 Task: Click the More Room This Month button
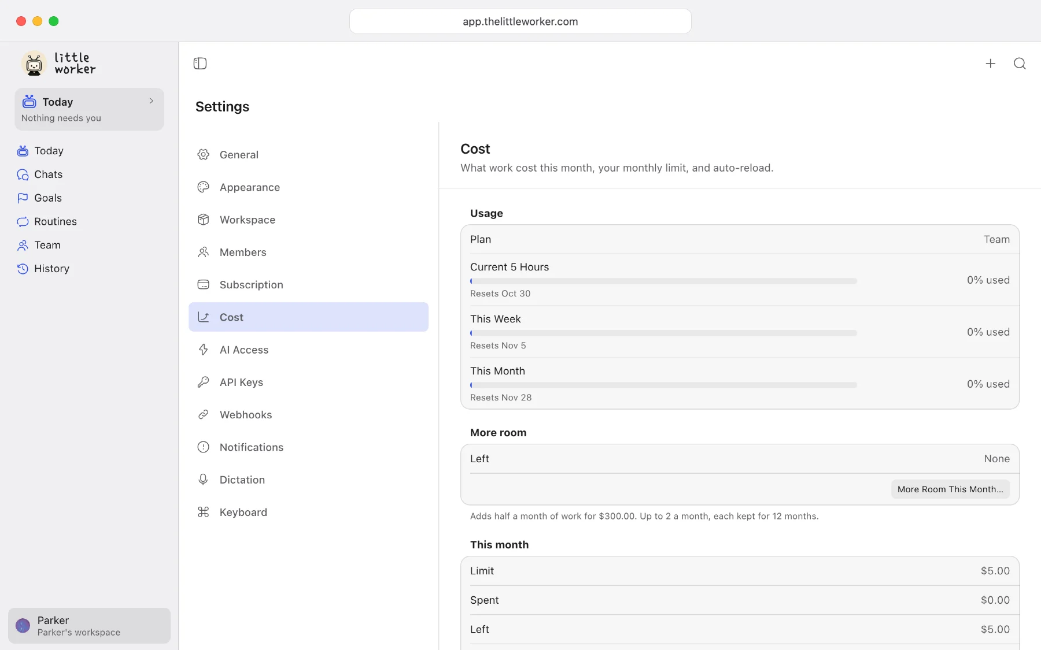tap(950, 489)
